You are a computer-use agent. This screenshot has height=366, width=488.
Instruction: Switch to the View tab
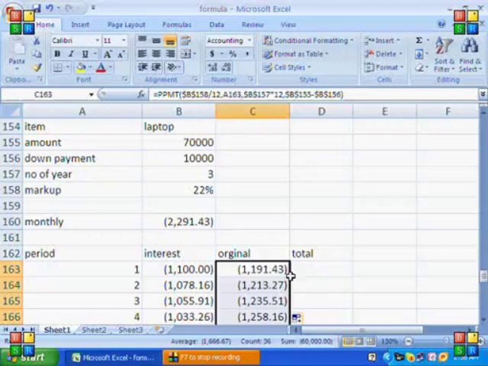click(288, 24)
